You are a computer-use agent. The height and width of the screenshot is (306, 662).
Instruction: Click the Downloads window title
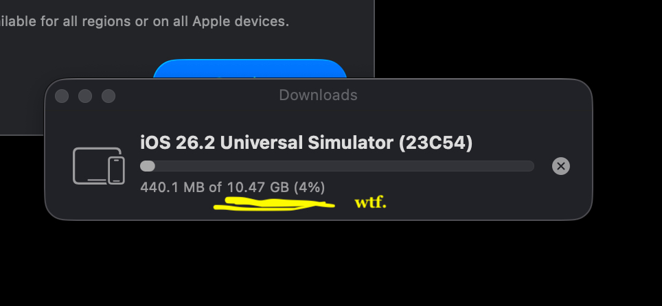coord(318,95)
